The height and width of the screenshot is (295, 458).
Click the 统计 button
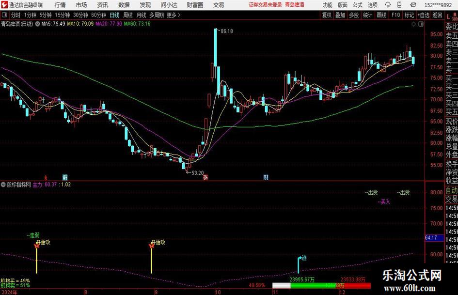coord(367,15)
